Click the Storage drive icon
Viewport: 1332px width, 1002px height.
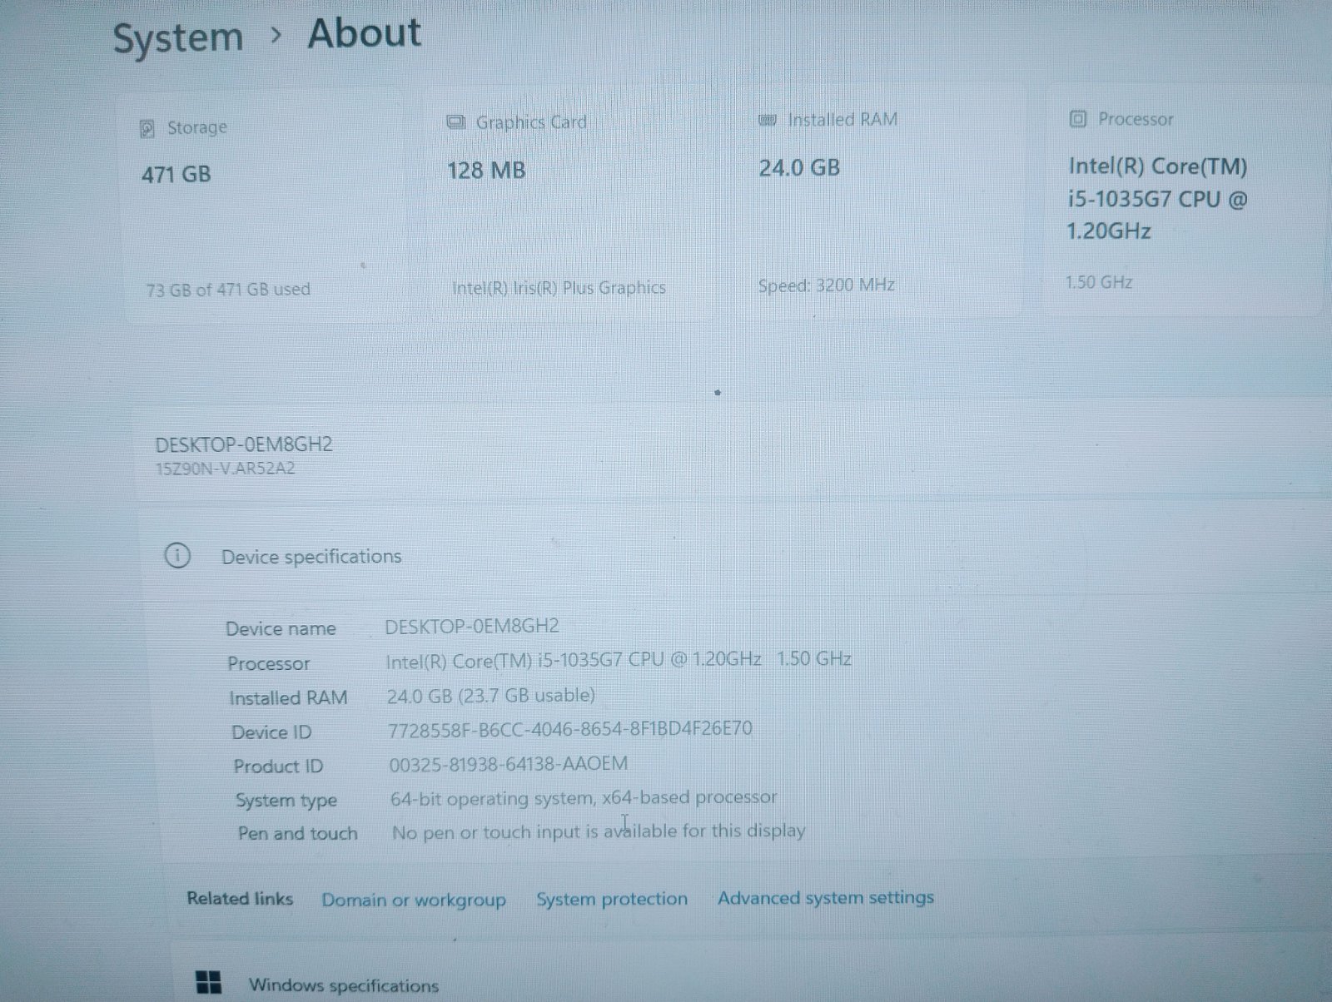pos(147,129)
